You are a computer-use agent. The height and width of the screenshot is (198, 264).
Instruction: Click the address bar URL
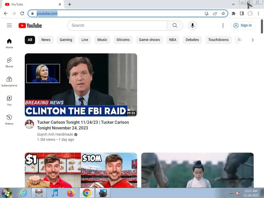[47, 13]
